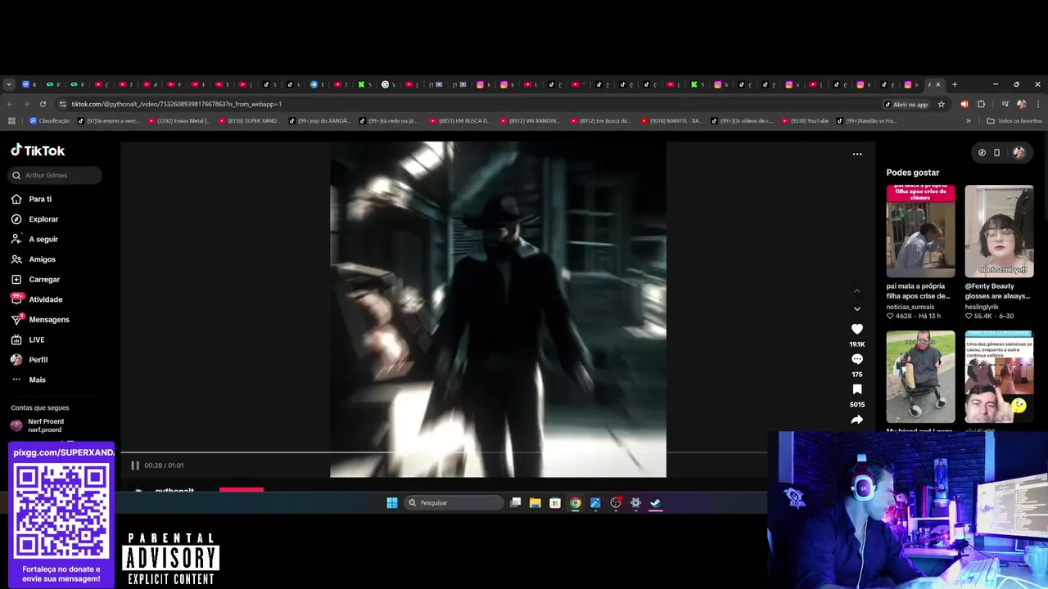The width and height of the screenshot is (1048, 589).
Task: Click the phone app icon in top-right pill
Action: coord(996,152)
